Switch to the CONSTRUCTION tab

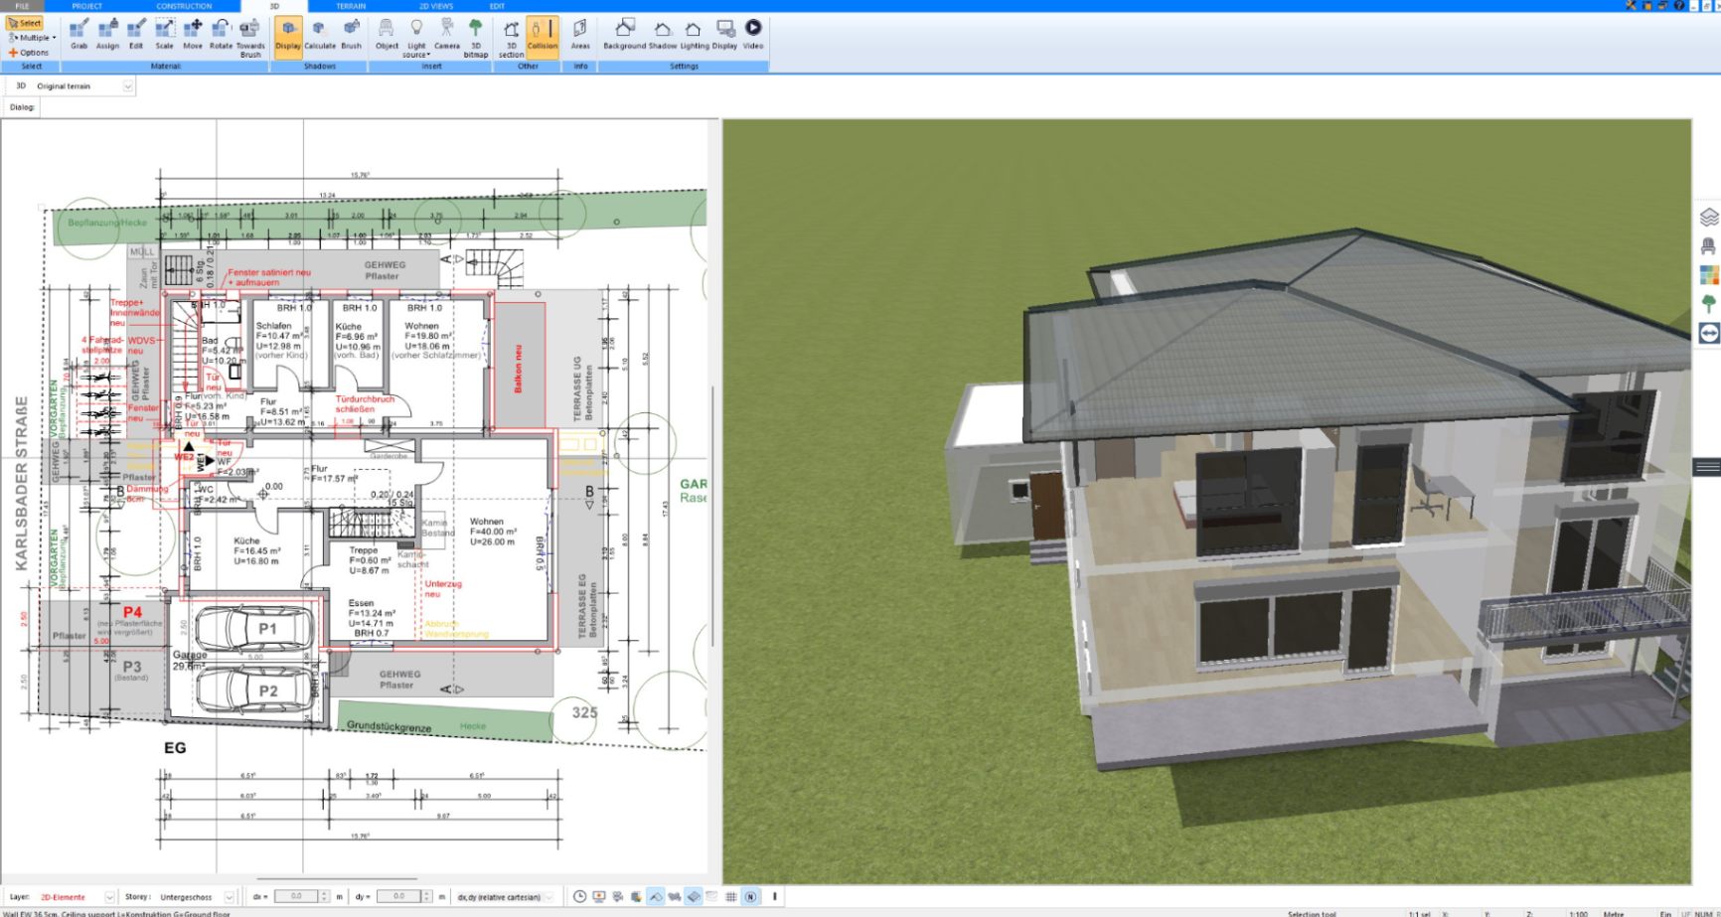click(x=185, y=6)
